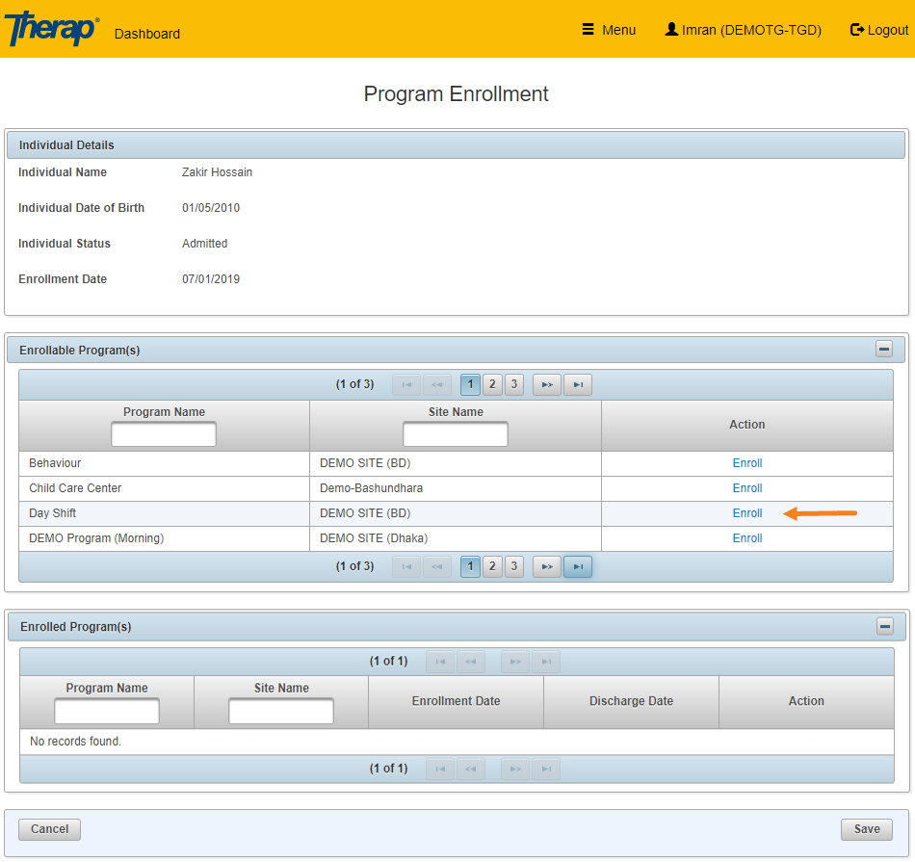Image resolution: width=915 pixels, height=862 pixels.
Task: Focus Program Name filter in Enrollable Programs
Action: point(164,434)
